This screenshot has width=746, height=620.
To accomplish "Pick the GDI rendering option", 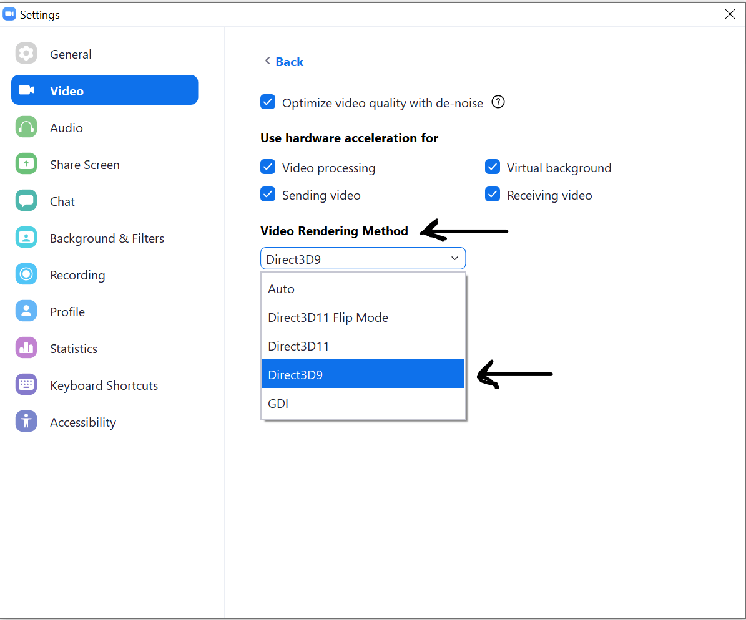I will [x=363, y=404].
